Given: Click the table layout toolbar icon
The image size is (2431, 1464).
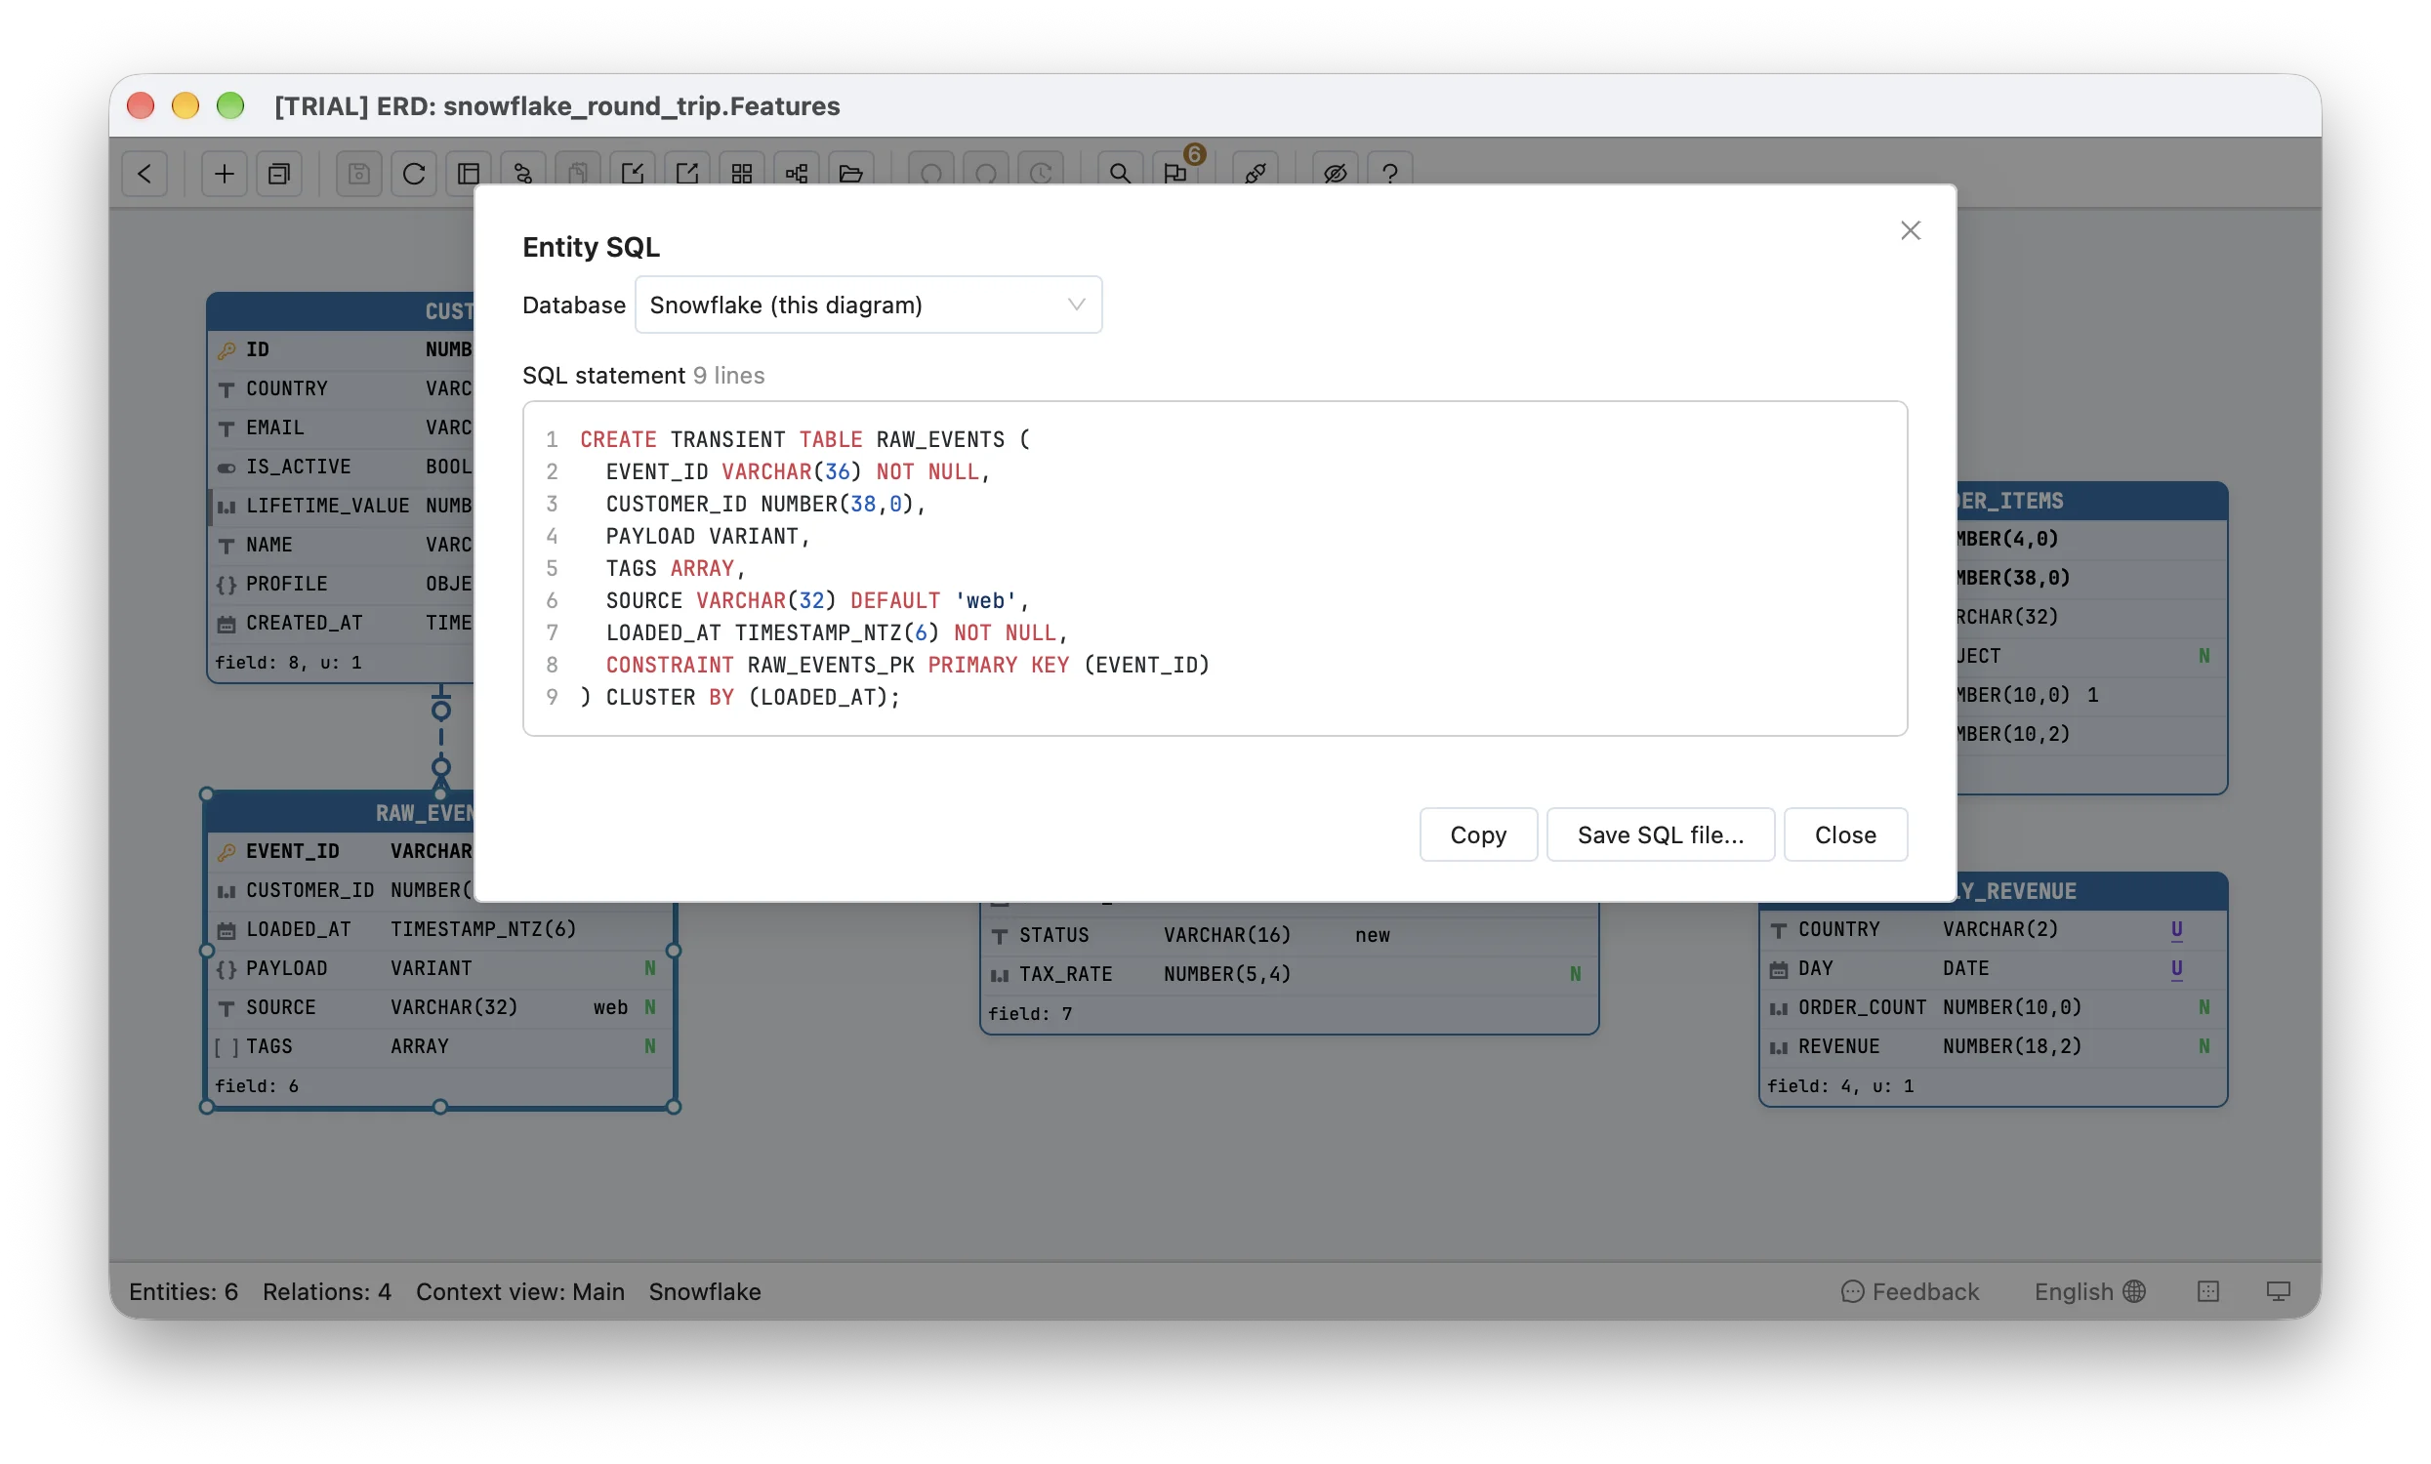Looking at the screenshot, I should 469,174.
